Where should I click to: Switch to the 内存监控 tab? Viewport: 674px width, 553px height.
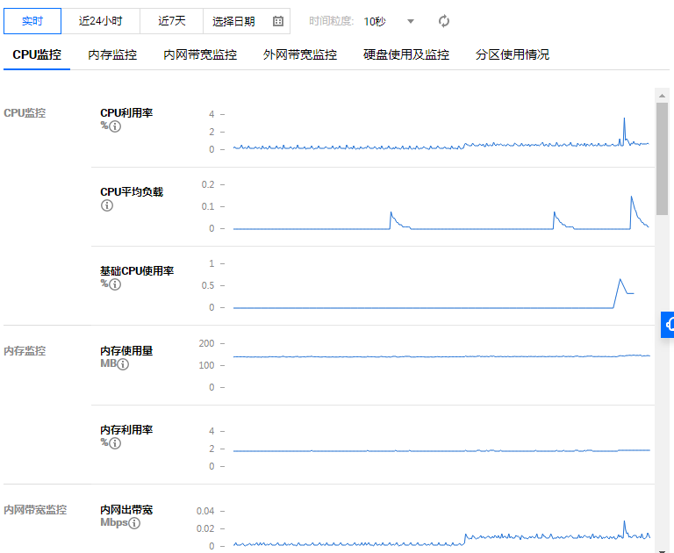[112, 55]
